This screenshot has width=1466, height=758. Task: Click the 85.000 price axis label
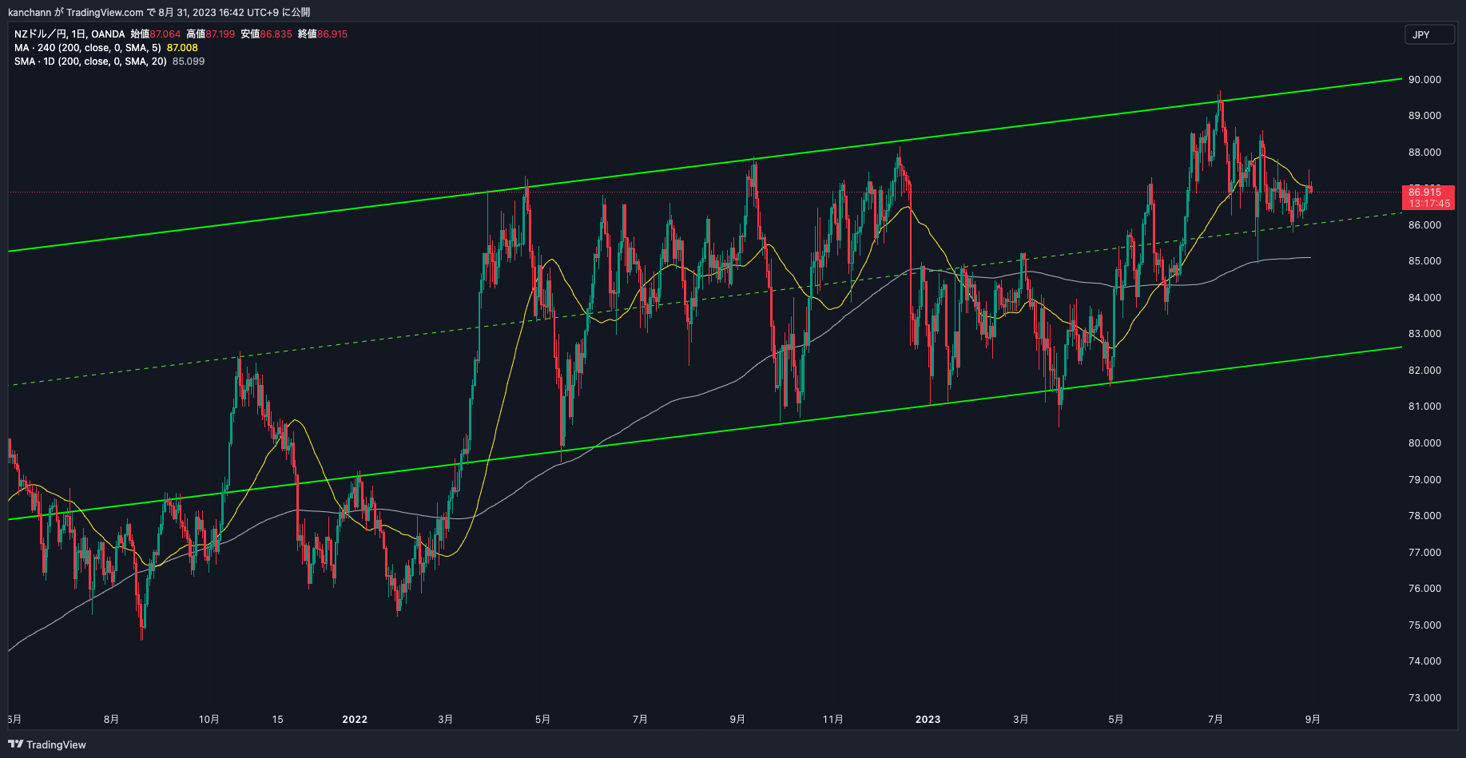(1424, 261)
